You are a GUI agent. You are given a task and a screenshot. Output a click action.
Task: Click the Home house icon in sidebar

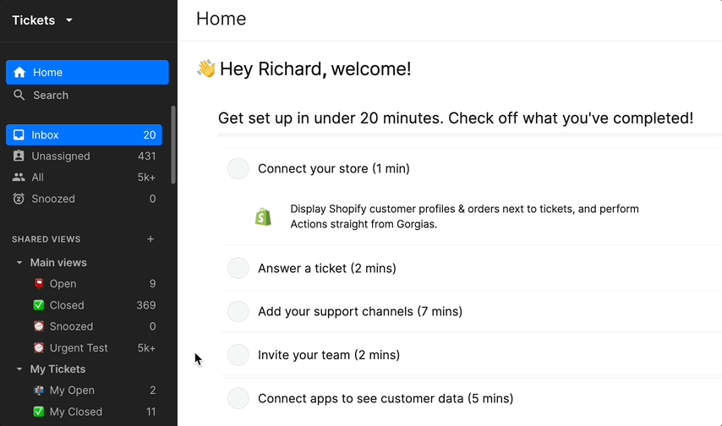point(19,73)
